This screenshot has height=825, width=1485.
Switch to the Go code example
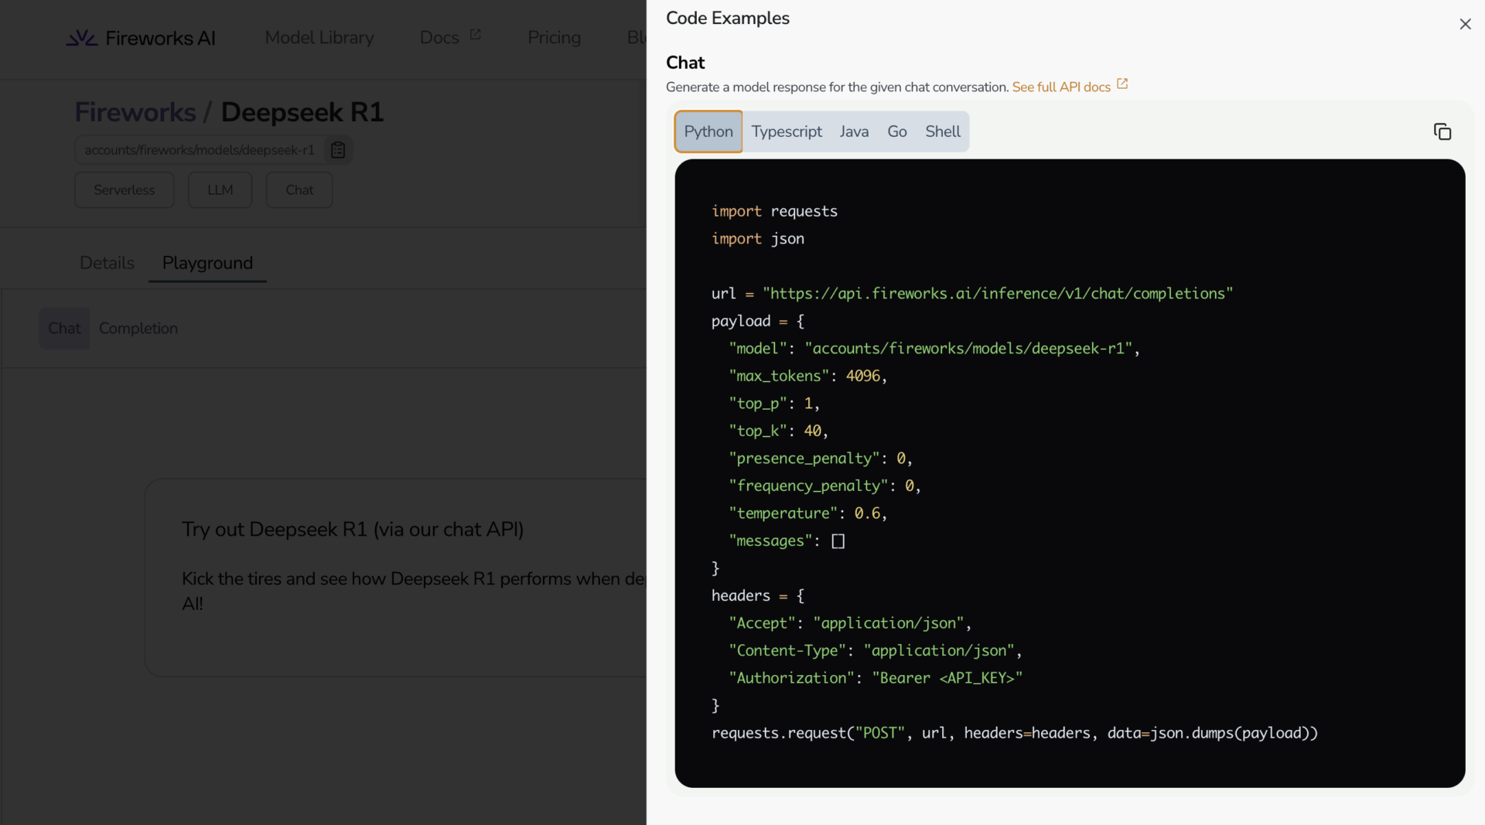pos(896,131)
